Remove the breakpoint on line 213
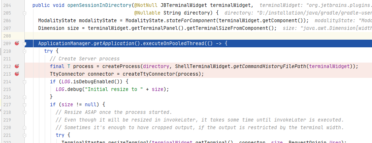The image size is (372, 143). pyautogui.click(x=17, y=74)
